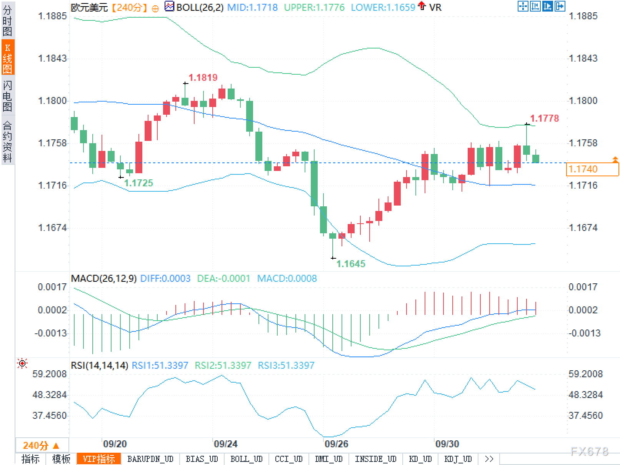Click the second chart toolbar icon at top right
The image size is (620, 465).
tap(535, 6)
